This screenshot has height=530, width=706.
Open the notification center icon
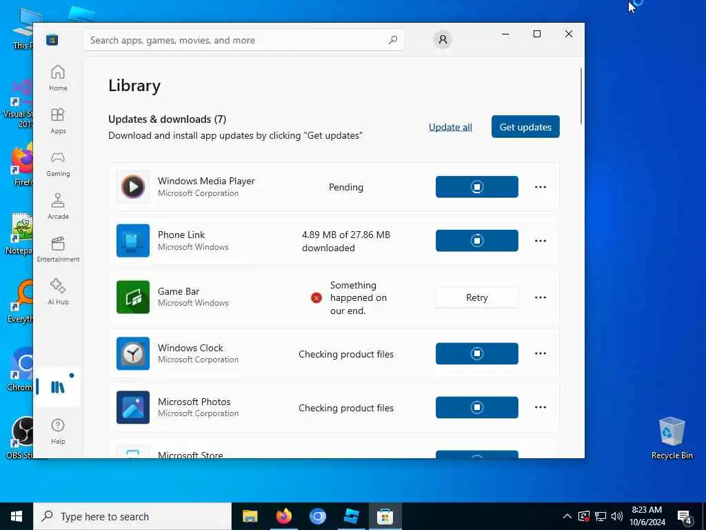pyautogui.click(x=685, y=518)
